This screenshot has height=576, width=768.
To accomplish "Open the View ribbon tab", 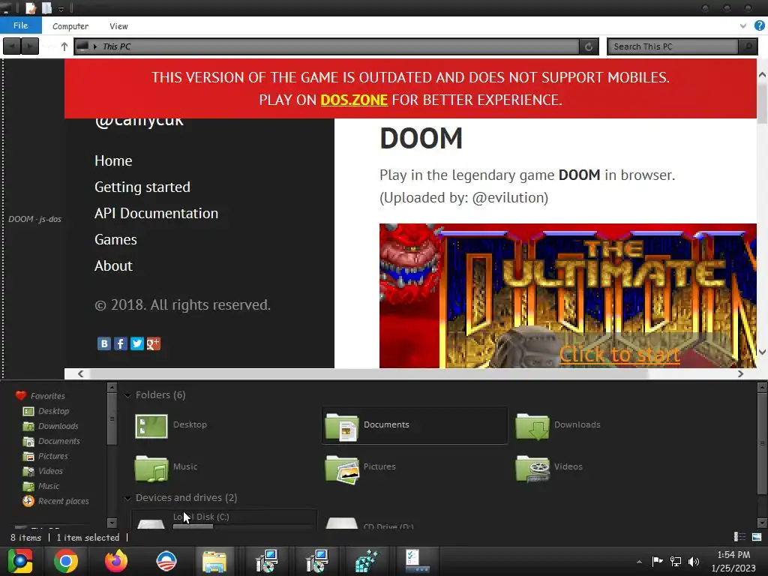I will pos(118,26).
